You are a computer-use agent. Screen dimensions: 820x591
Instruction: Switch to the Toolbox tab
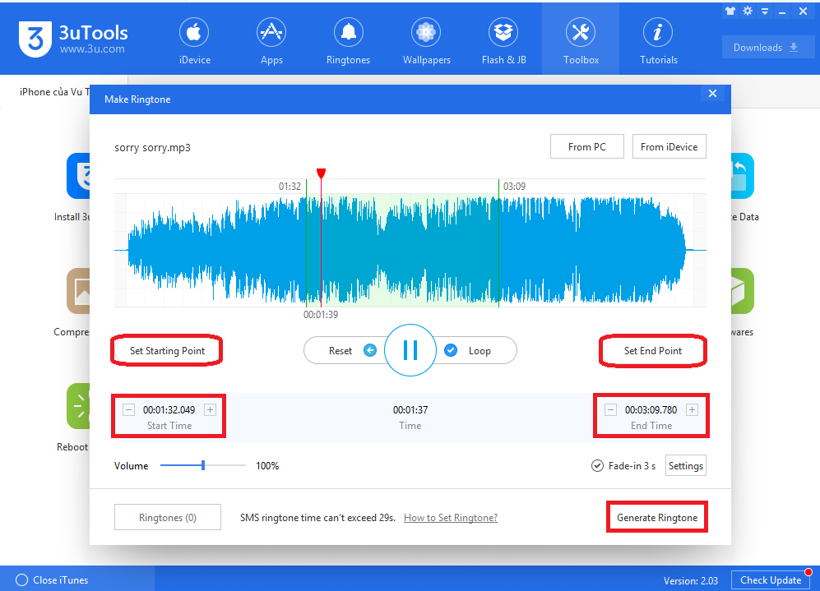581,41
